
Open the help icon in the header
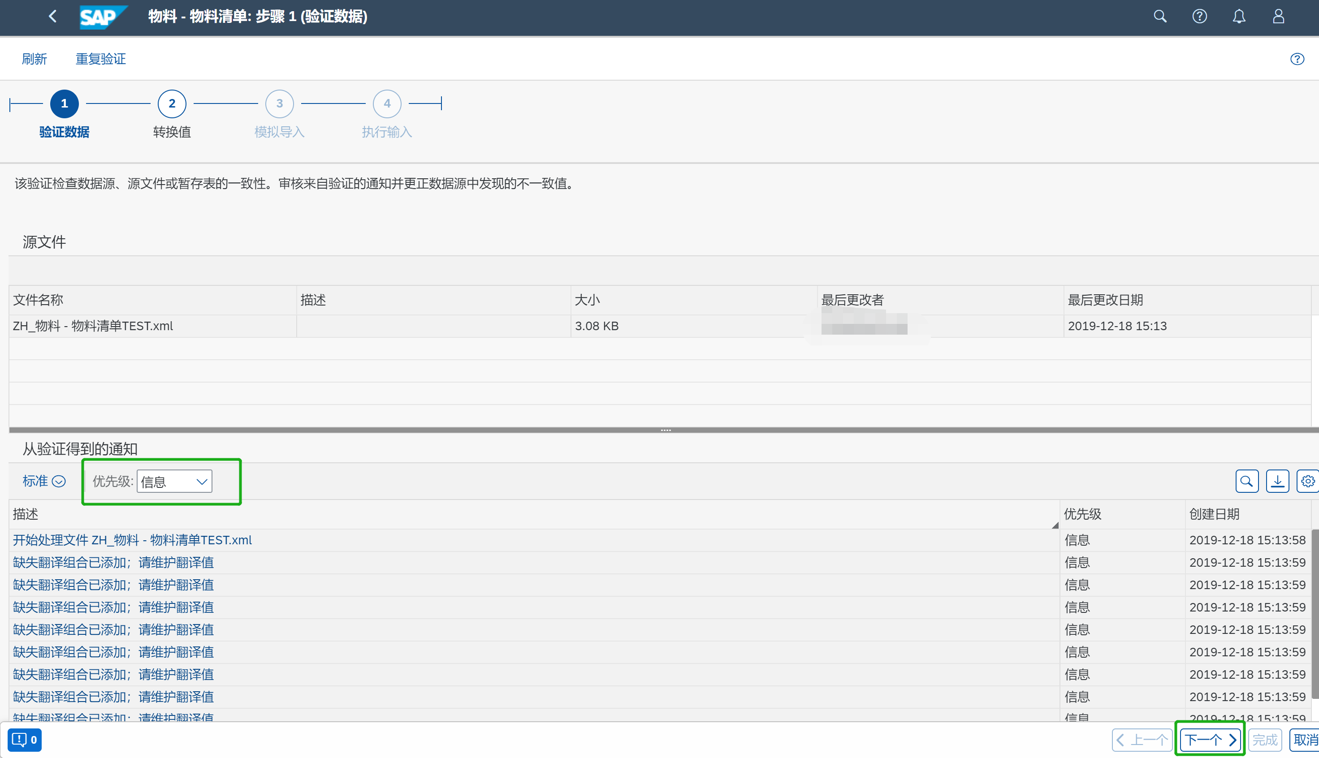click(x=1199, y=16)
